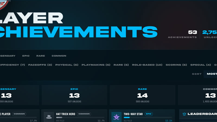Open the Epic 13 summary card
This screenshot has width=217, height=122.
click(x=74, y=95)
